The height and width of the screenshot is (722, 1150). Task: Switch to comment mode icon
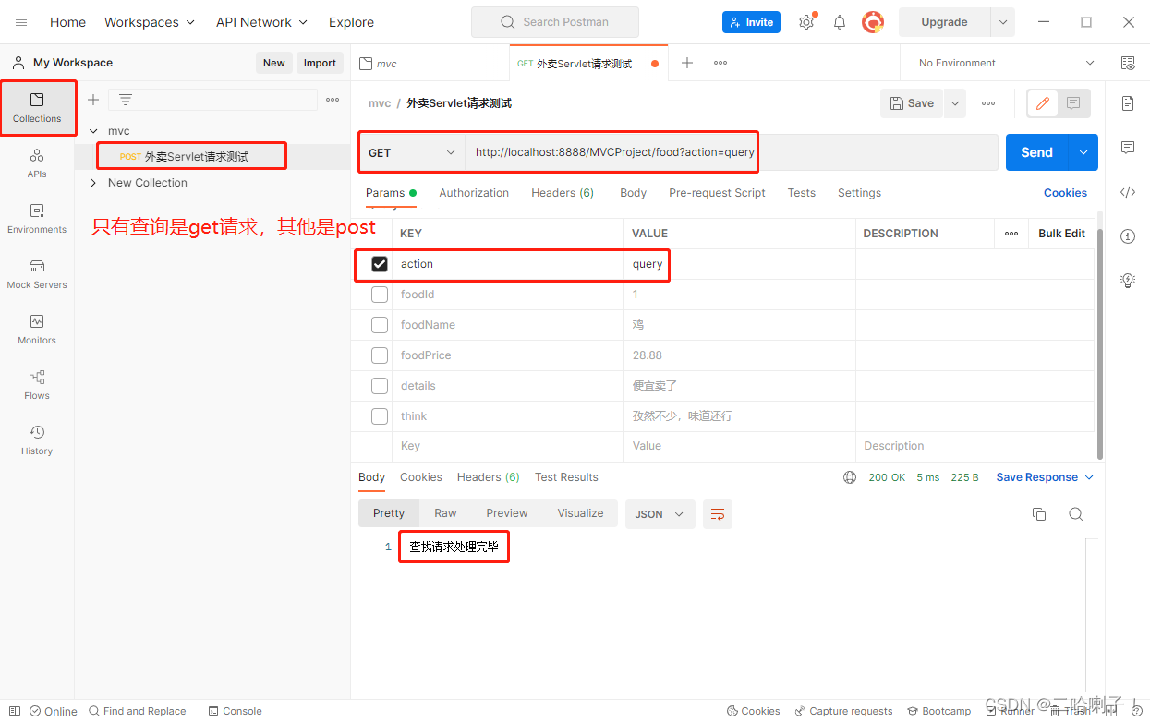tap(1073, 103)
